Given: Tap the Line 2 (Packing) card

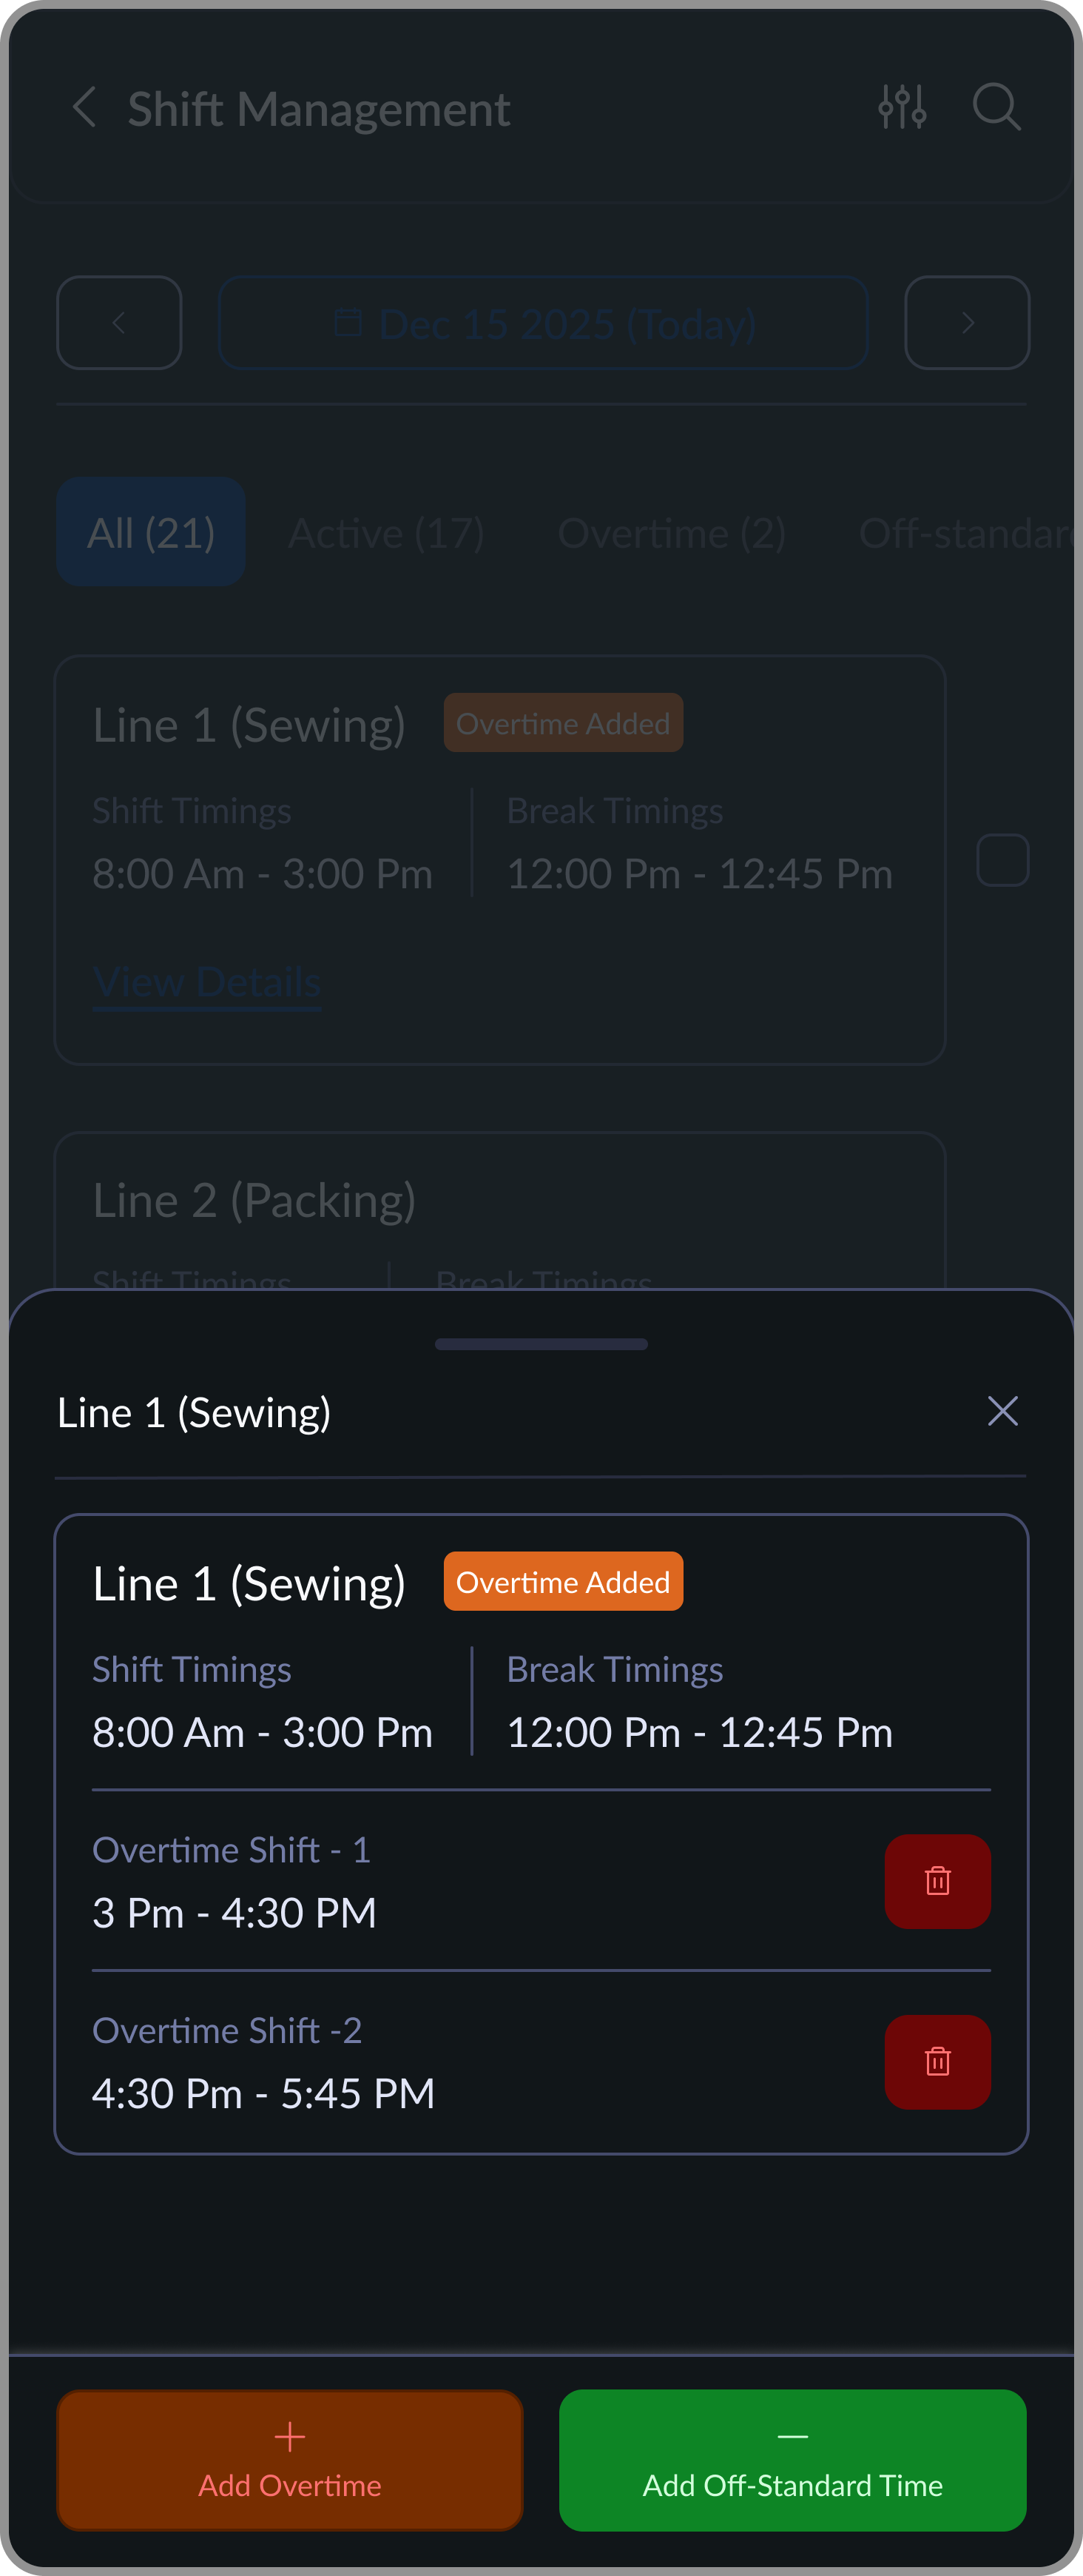Looking at the screenshot, I should (499, 1199).
